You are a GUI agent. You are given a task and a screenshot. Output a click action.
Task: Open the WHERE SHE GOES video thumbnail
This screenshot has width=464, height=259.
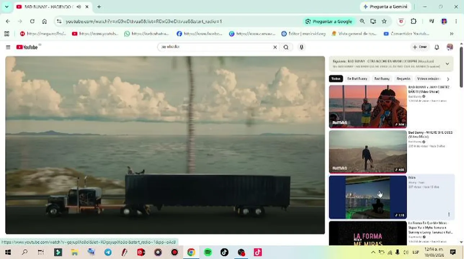[x=368, y=152]
